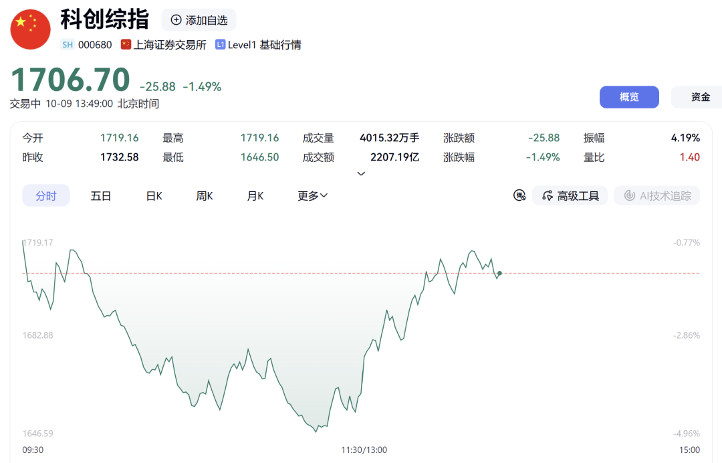Click the chart axis label 1682.88
Viewport: 722px width, 463px height.
[x=37, y=335]
